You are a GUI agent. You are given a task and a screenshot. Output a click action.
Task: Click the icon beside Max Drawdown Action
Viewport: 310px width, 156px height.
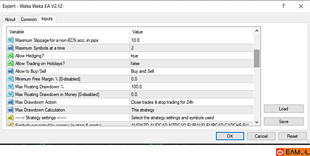[x=11, y=102]
